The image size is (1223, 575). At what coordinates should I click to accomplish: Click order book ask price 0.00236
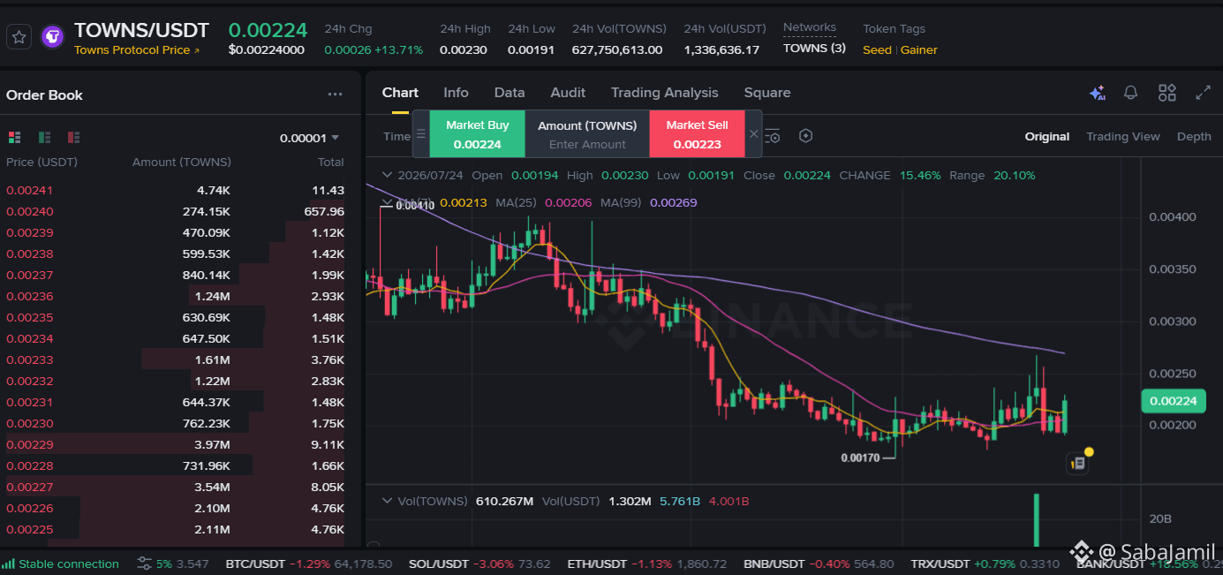click(x=29, y=296)
